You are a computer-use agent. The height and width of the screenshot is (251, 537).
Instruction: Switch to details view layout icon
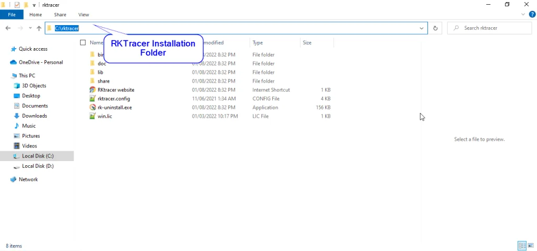522,246
